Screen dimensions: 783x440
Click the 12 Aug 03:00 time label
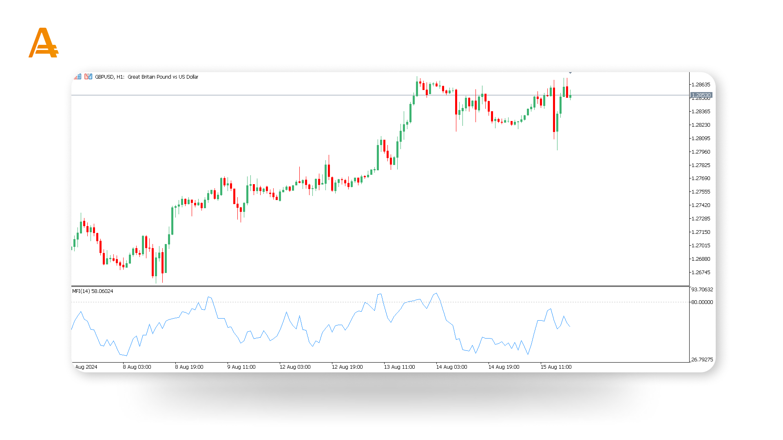[295, 367]
